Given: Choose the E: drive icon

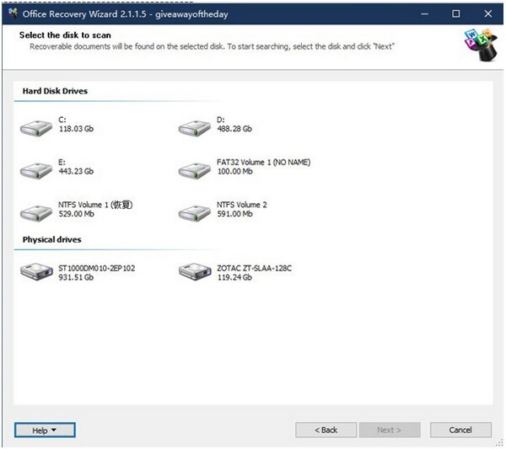Looking at the screenshot, I should pyautogui.click(x=36, y=171).
